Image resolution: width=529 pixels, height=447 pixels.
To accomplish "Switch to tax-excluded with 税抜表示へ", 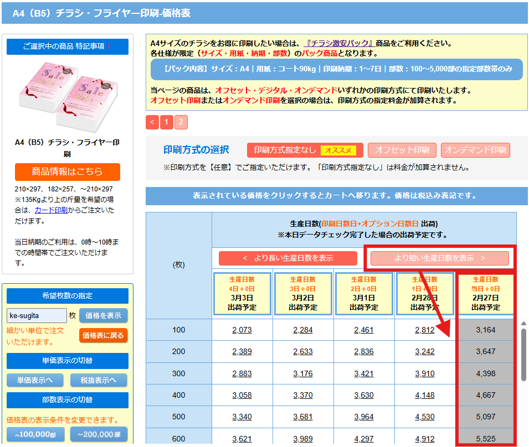I will pos(99,381).
